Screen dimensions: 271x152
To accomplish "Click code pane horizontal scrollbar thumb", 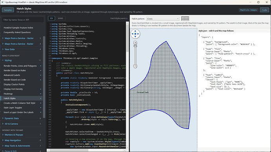I will click(x=69, y=150).
